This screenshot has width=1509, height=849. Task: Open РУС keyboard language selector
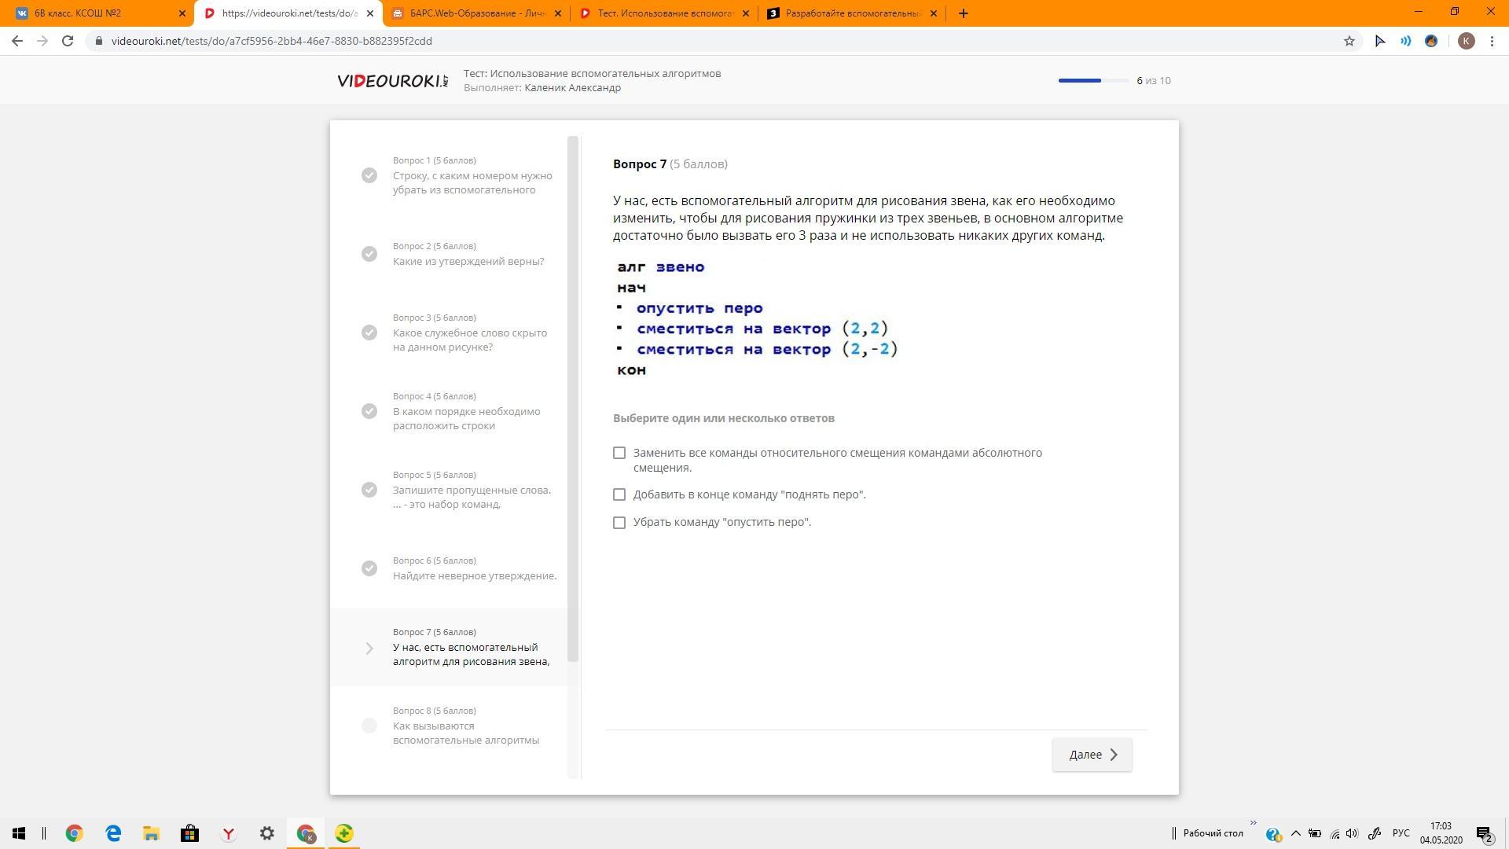click(1401, 833)
